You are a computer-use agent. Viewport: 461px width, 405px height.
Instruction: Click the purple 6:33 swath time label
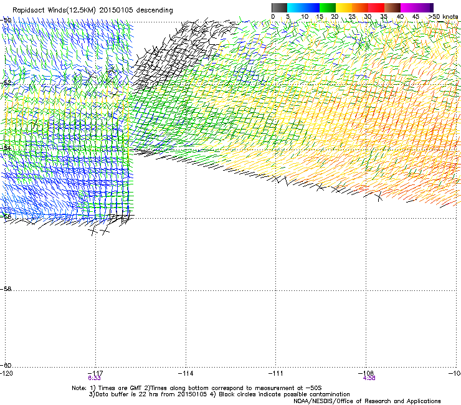click(x=94, y=378)
